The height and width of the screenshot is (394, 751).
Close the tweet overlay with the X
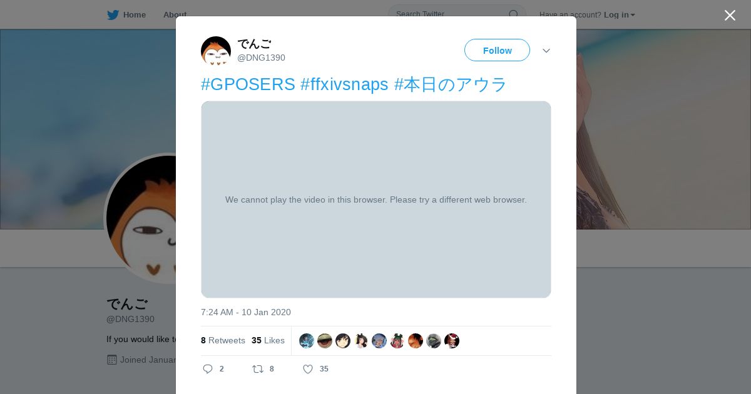coord(730,15)
